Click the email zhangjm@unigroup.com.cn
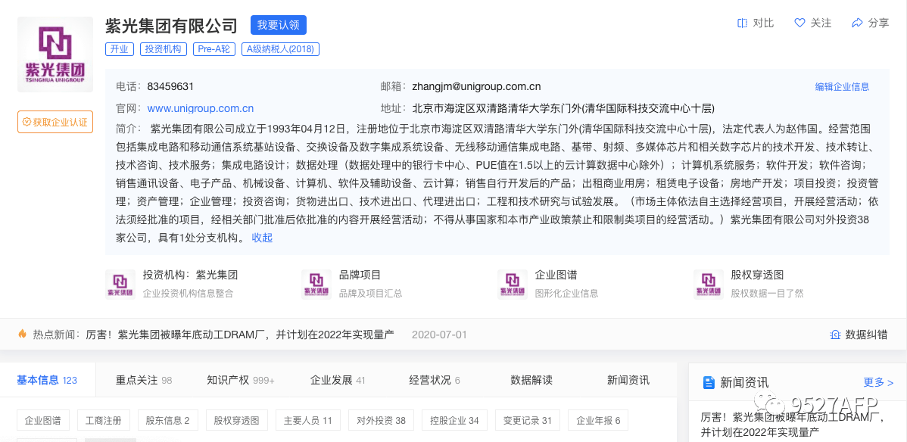Image resolution: width=907 pixels, height=442 pixels. [x=477, y=87]
